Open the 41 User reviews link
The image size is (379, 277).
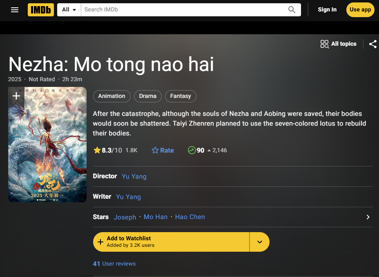114,264
